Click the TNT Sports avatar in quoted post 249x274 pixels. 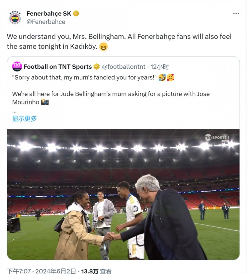tap(17, 66)
